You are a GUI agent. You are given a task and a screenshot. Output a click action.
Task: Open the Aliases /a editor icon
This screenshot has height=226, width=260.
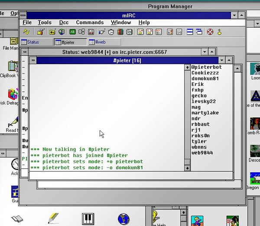pos(72,32)
